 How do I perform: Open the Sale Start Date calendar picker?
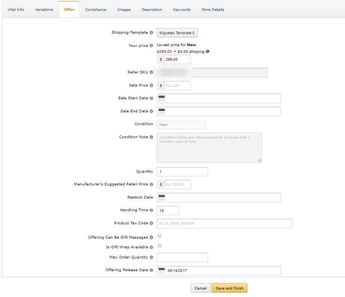[161, 98]
